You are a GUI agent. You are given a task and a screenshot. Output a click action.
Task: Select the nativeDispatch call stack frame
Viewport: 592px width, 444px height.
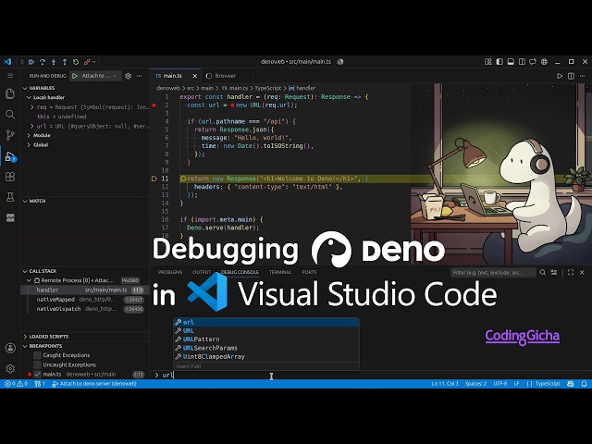(x=85, y=309)
